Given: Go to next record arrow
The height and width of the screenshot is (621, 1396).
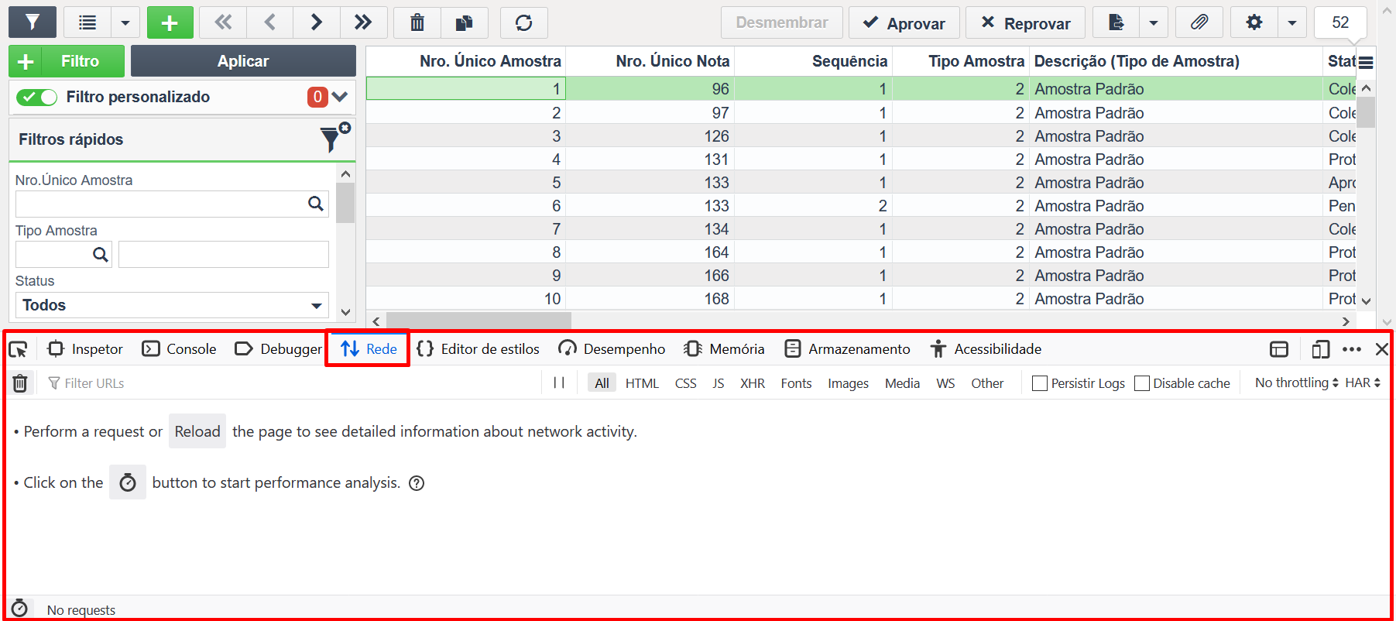Looking at the screenshot, I should [316, 22].
